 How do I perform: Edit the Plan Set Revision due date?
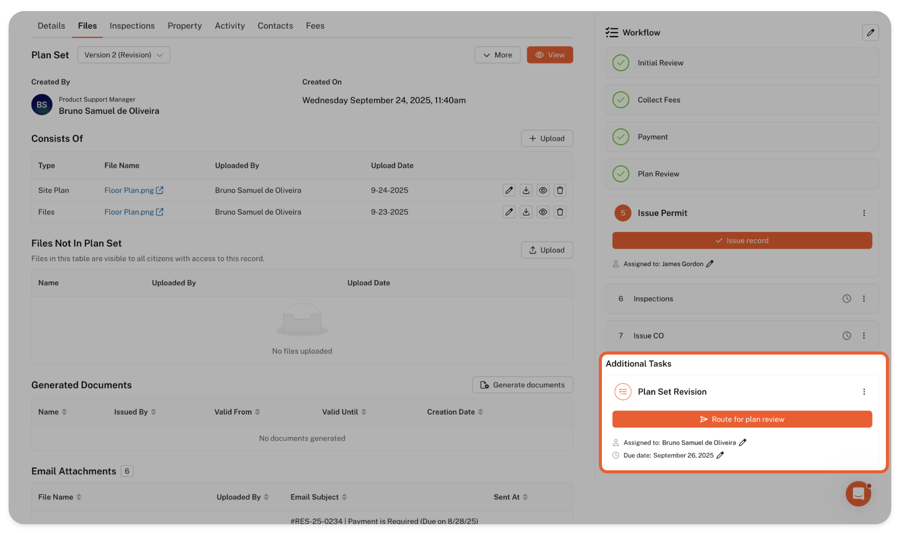click(x=720, y=455)
